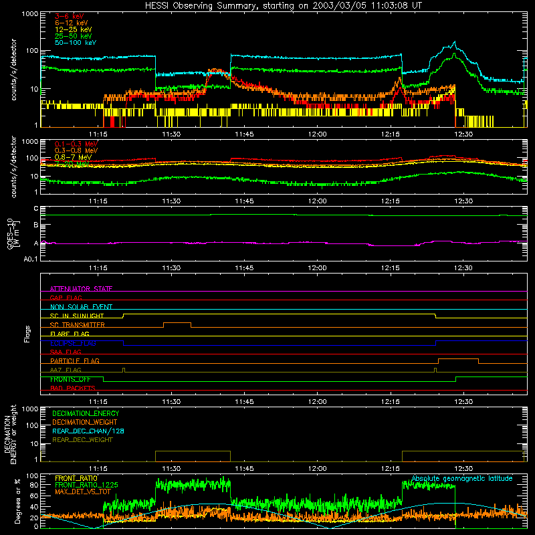Screen dimensions: 535x535
Task: Click the Flags vertical axis label
Action: (x=27, y=334)
